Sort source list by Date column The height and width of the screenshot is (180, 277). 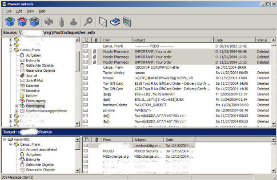pos(234,40)
